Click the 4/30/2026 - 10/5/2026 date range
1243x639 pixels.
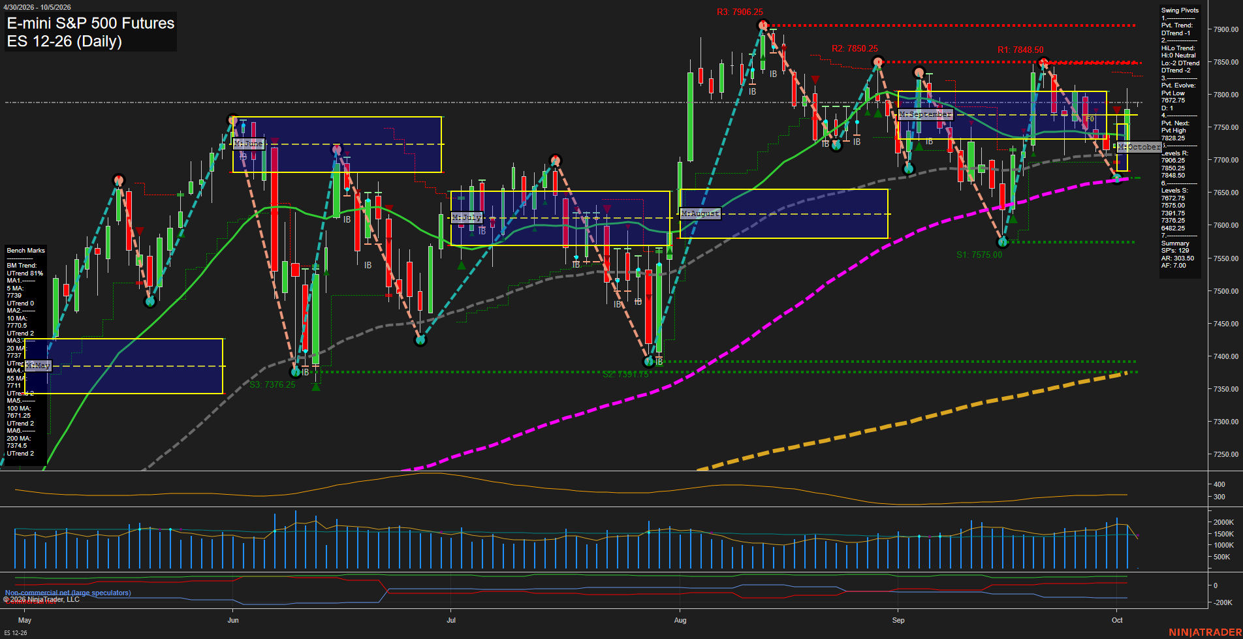pyautogui.click(x=37, y=7)
